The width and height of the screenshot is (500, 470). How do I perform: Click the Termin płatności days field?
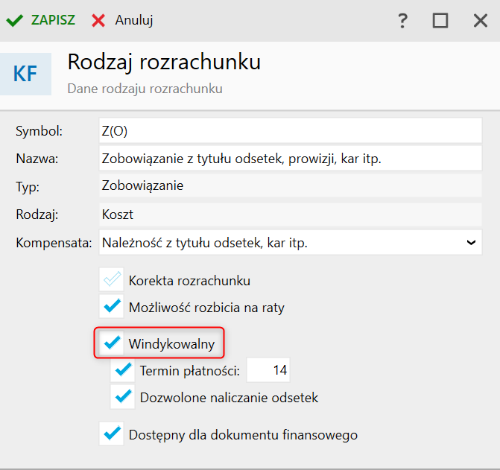(x=269, y=370)
